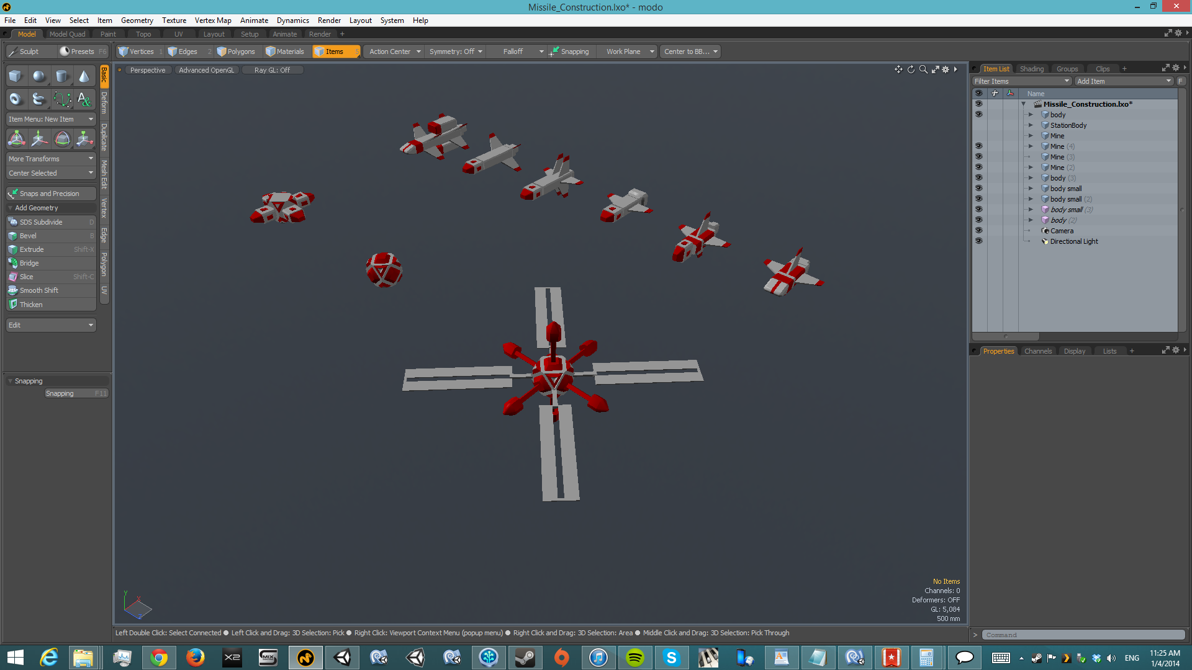Toggle visibility of Camera item
Image resolution: width=1192 pixels, height=670 pixels.
point(978,231)
